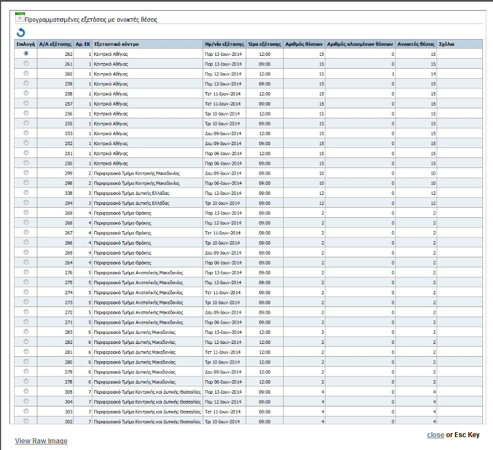Click time '12:00' in exam 258 row

[265, 94]
